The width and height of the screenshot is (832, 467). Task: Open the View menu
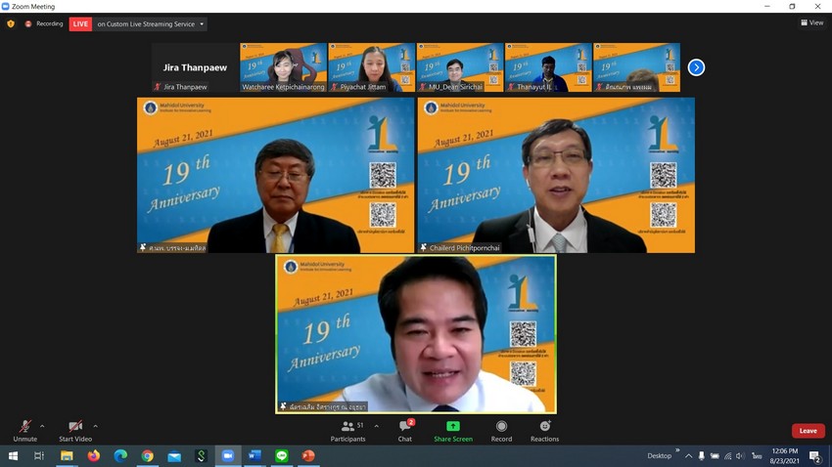pos(811,23)
